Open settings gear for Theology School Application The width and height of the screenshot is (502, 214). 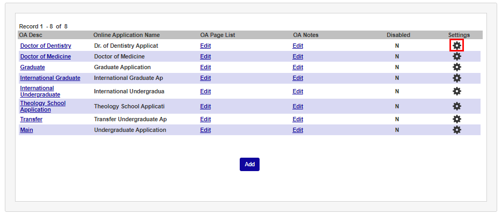(457, 106)
